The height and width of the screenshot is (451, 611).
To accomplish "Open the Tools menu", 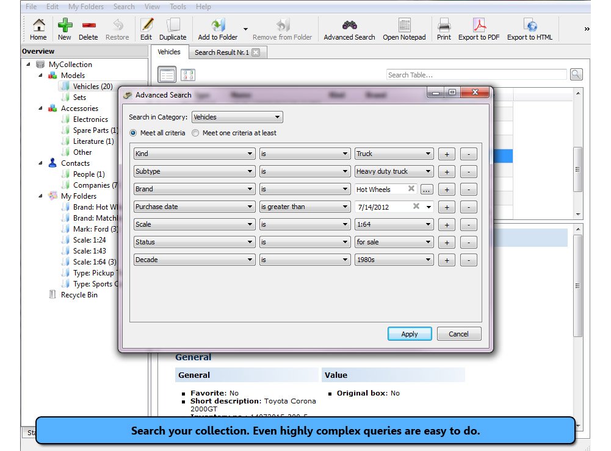I will point(178,7).
